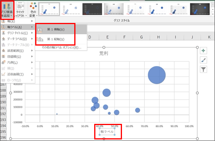
Task: Select the largest bubble in the chart
Action: 157,75
